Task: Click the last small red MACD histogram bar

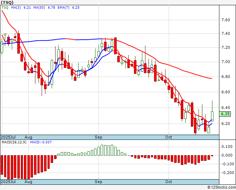Action: [x=212, y=156]
